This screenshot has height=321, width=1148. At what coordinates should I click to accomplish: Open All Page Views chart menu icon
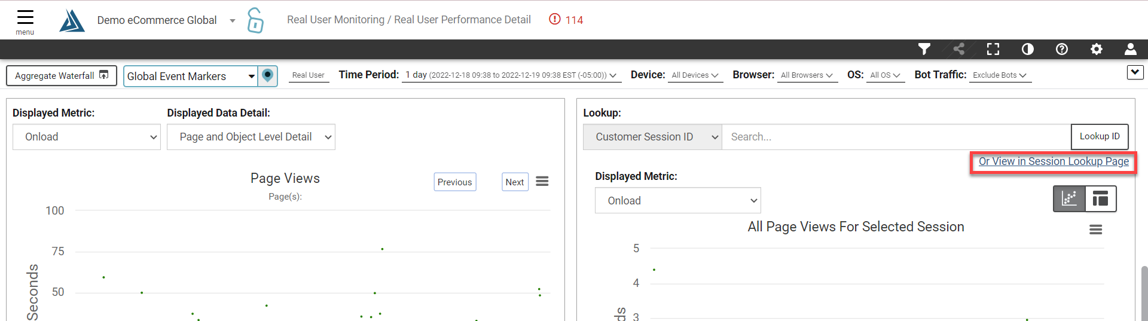click(1096, 230)
